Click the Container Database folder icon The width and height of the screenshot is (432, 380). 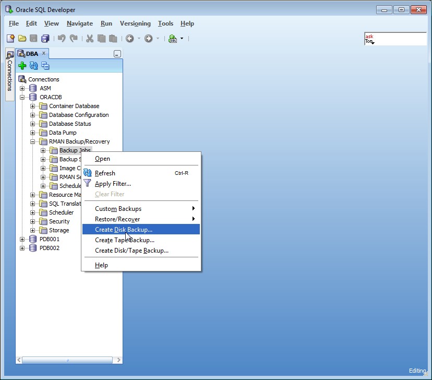[43, 106]
